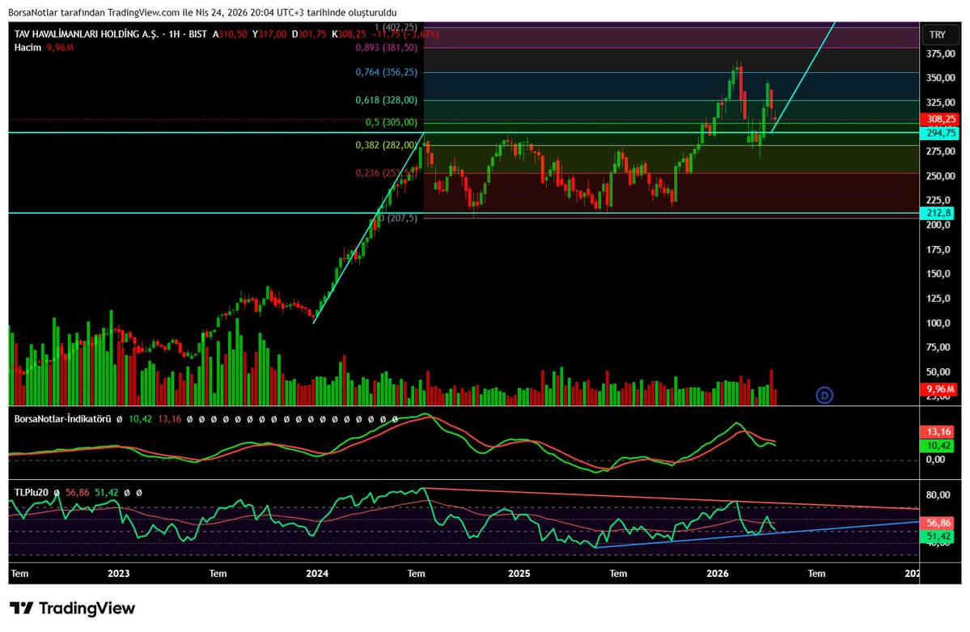970x632 pixels.
Task: Click the 275,00 price axis label
Action: (940, 151)
